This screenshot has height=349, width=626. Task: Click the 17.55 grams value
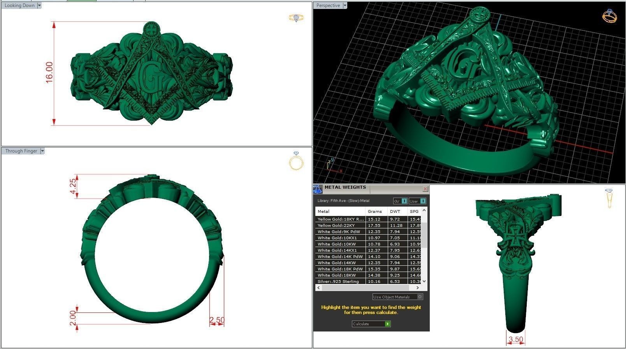(x=374, y=225)
